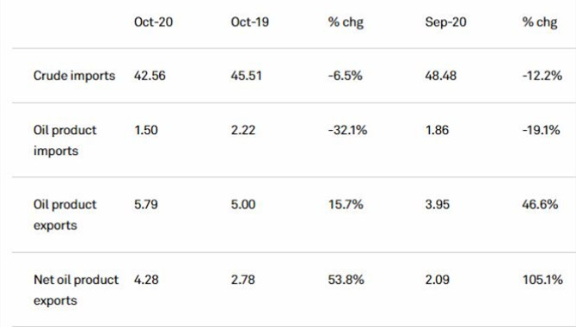Screen dimensions: 576x327
Task: Click the Oil product exports label
Action: [64, 215]
